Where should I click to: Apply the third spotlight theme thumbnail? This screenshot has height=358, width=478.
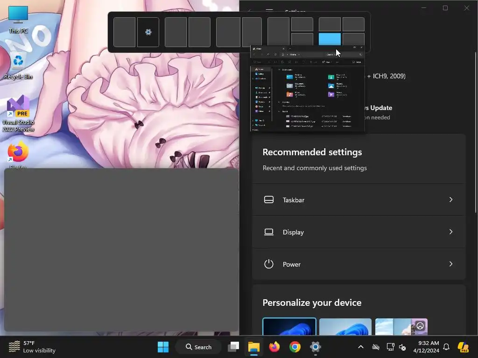pos(401,327)
